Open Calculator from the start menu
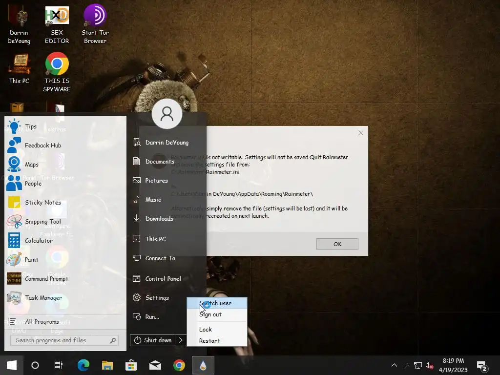Image resolution: width=500 pixels, height=375 pixels. tap(65, 240)
